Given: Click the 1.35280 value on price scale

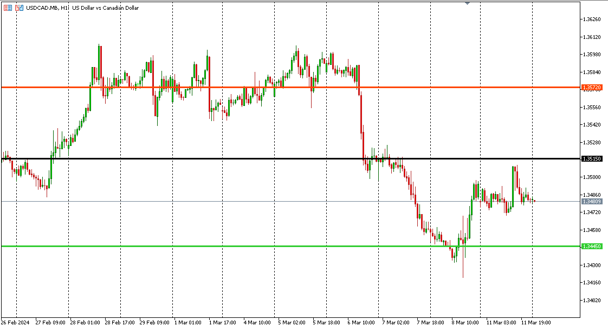Looking at the screenshot, I should pyautogui.click(x=592, y=142).
